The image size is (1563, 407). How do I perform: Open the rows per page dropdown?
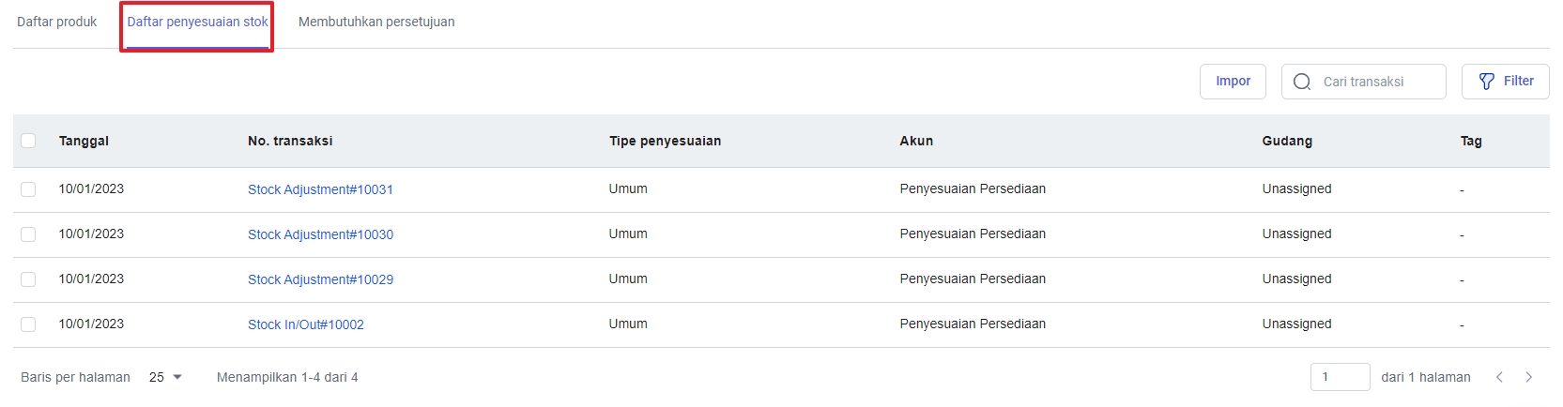[165, 377]
